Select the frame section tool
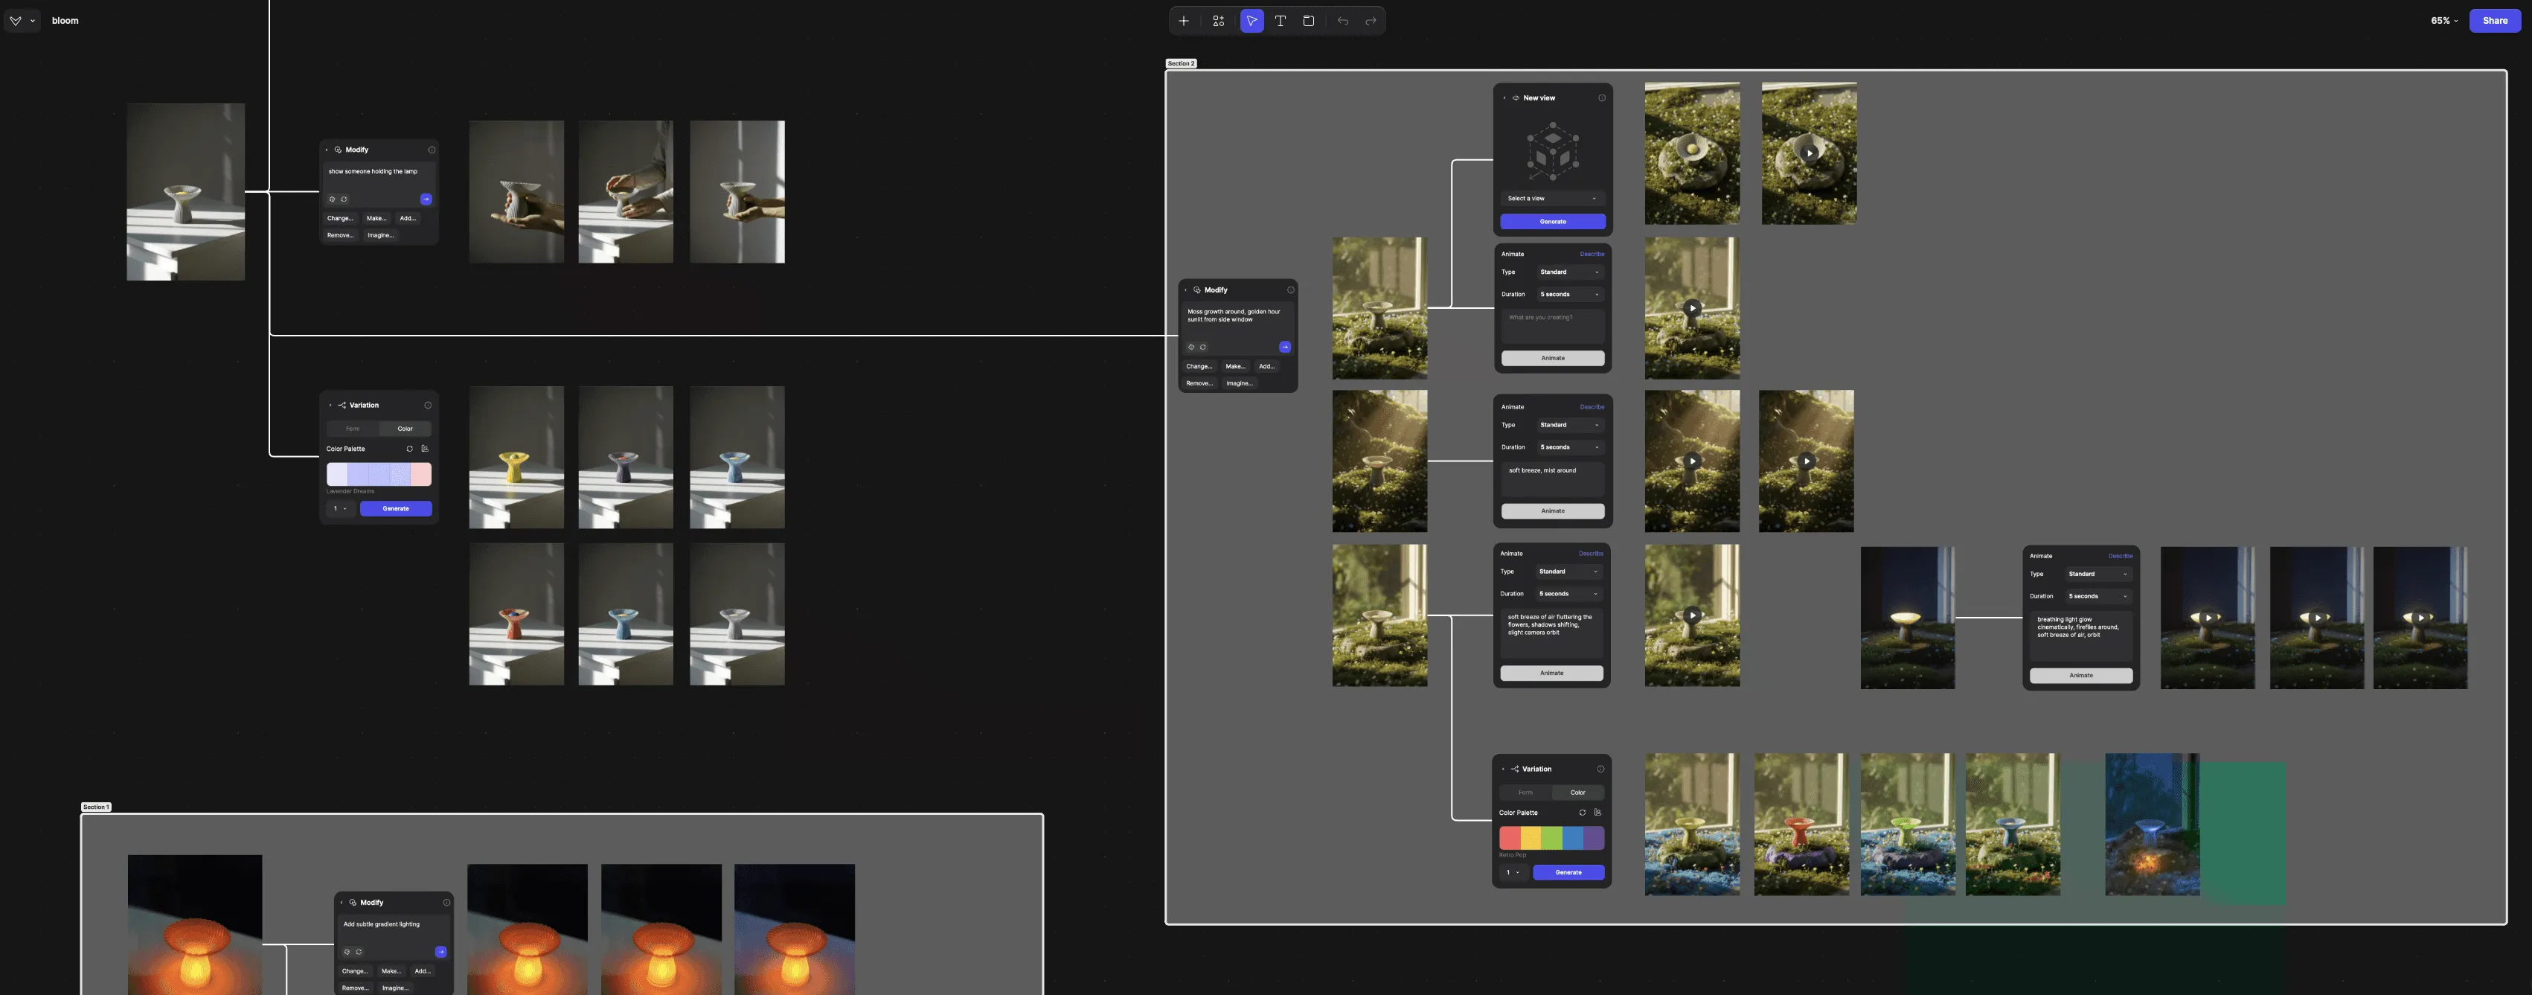2532x995 pixels. point(1308,21)
